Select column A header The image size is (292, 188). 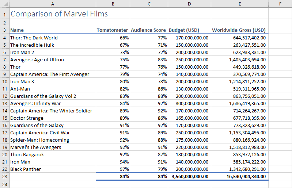pyautogui.click(x=53, y=4)
